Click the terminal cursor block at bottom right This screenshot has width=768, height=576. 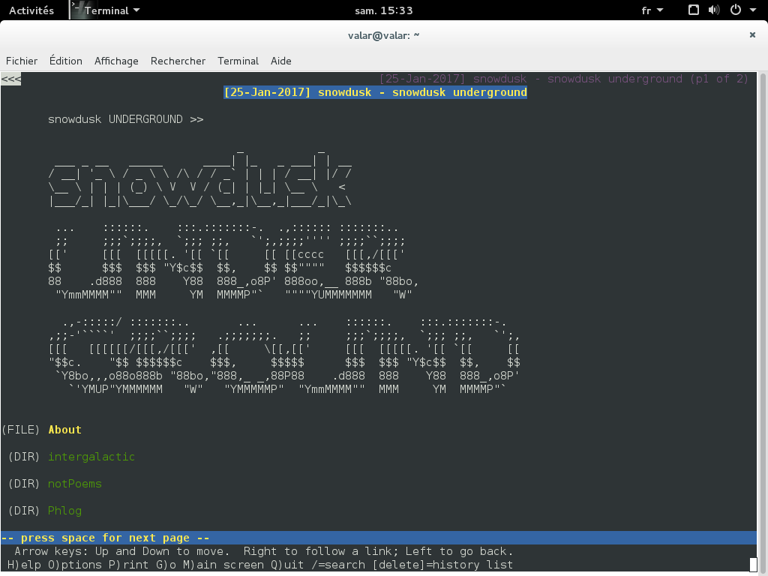point(753,565)
